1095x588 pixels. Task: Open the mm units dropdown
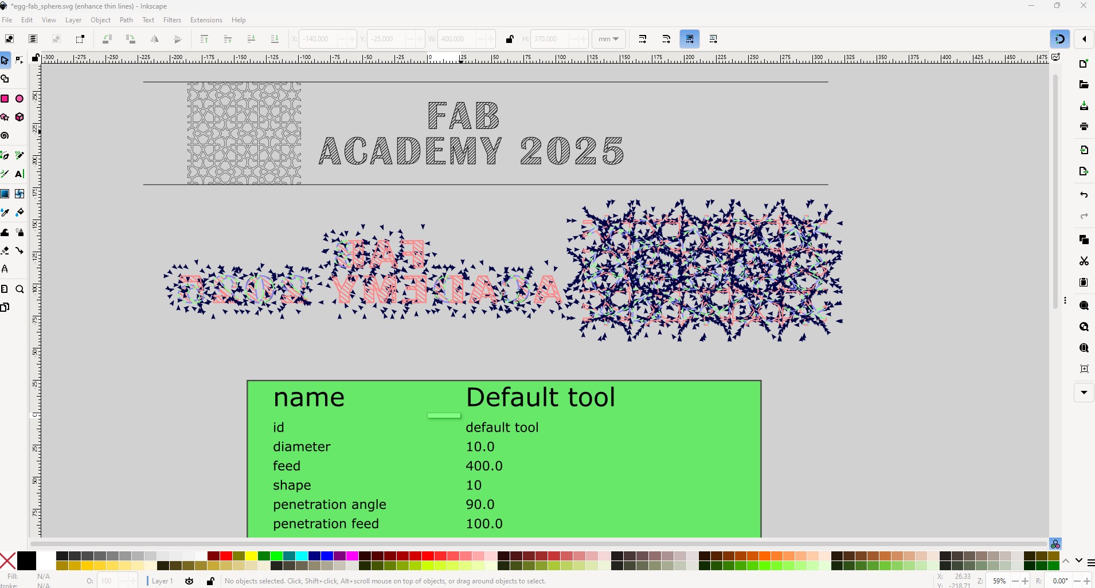(608, 39)
